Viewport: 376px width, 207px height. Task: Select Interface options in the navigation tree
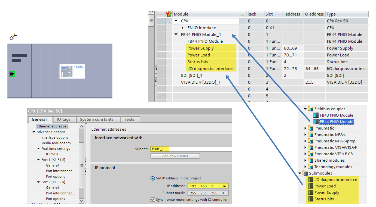(x=55, y=137)
